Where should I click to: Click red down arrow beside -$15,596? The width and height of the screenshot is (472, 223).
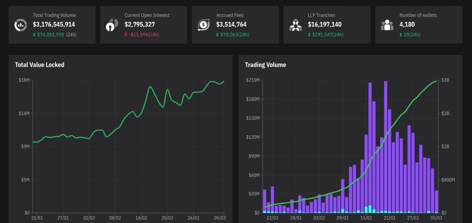(126, 35)
